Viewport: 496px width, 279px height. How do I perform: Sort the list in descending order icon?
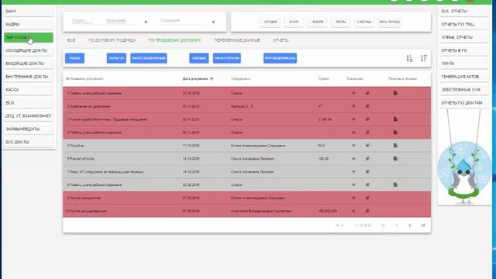pyautogui.click(x=424, y=58)
